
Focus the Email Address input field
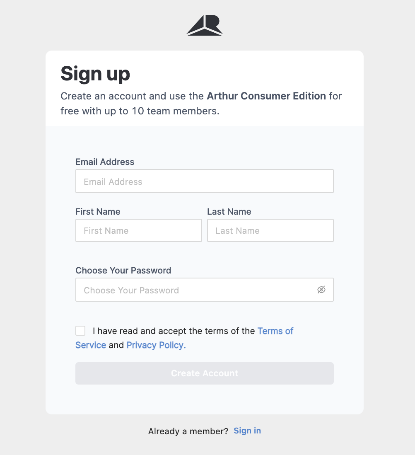pyautogui.click(x=205, y=181)
